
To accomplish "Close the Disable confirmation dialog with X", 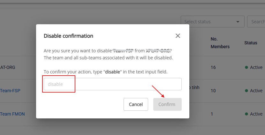I will (178, 36).
